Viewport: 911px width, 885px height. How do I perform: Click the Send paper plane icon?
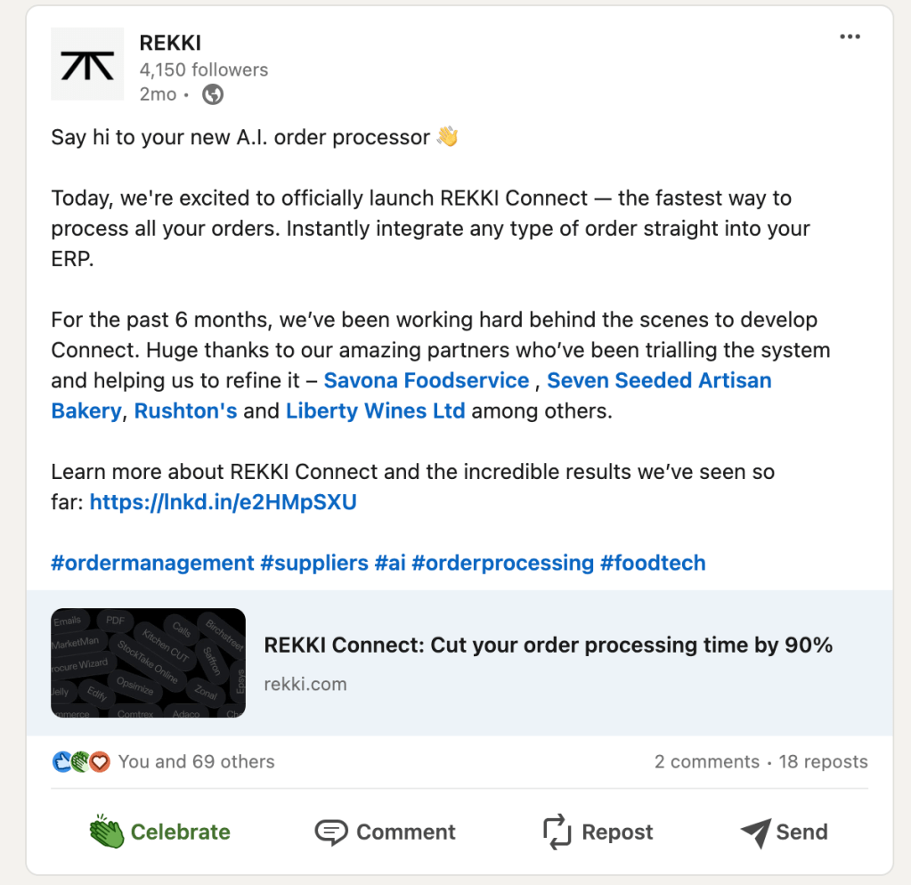coord(755,832)
